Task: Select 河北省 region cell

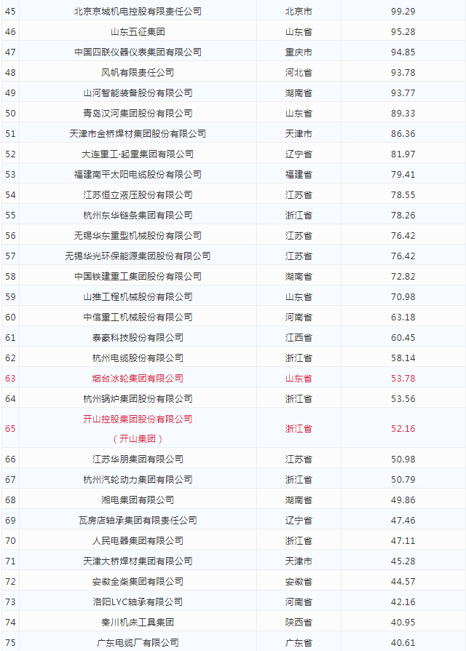Action: tap(299, 72)
